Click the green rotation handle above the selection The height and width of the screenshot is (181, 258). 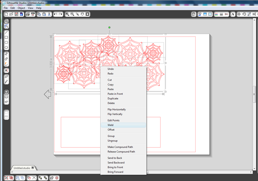pos(109,28)
